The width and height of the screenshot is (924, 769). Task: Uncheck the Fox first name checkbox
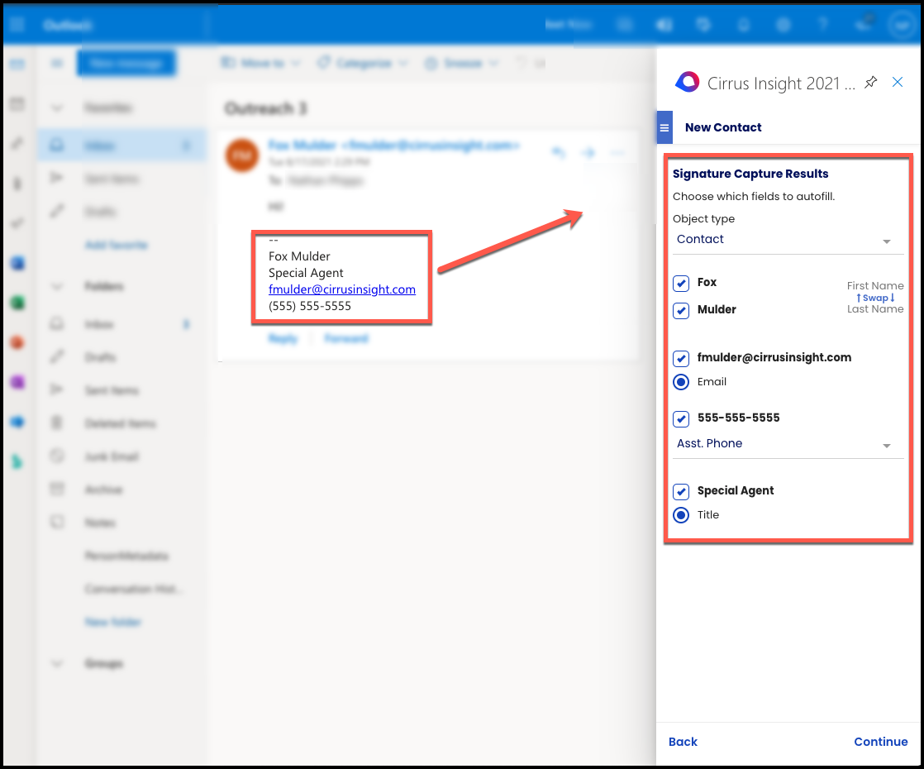click(681, 283)
